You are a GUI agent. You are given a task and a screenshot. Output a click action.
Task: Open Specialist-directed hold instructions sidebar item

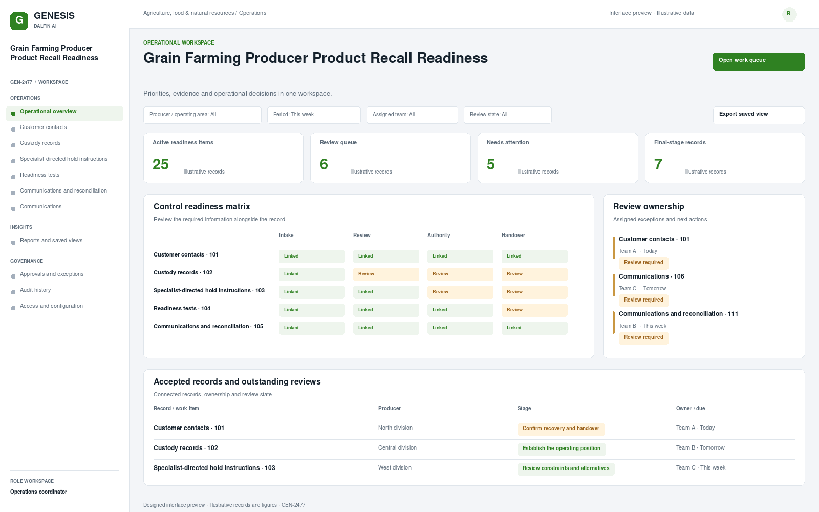[x=64, y=159]
